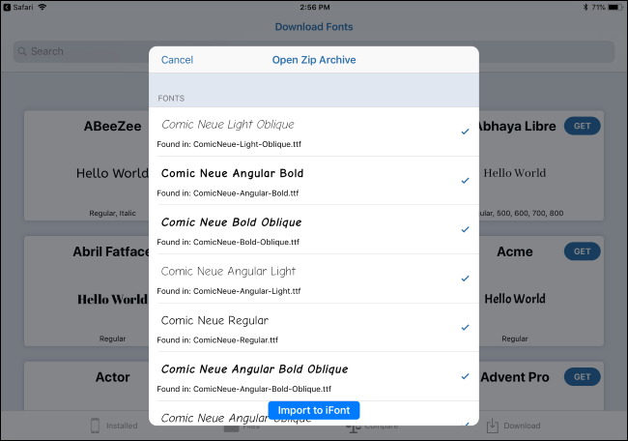The image size is (628, 441).
Task: Select the Abril Fatface font card
Action: point(87,290)
